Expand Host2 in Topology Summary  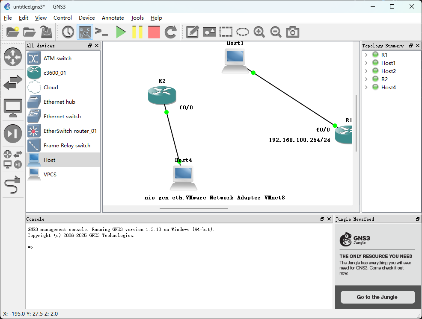pyautogui.click(x=366, y=71)
